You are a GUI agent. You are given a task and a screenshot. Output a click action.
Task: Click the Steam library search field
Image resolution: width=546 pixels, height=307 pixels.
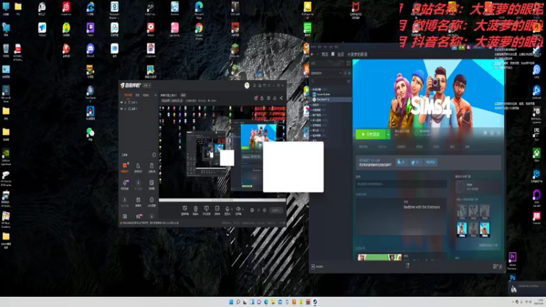[329, 81]
